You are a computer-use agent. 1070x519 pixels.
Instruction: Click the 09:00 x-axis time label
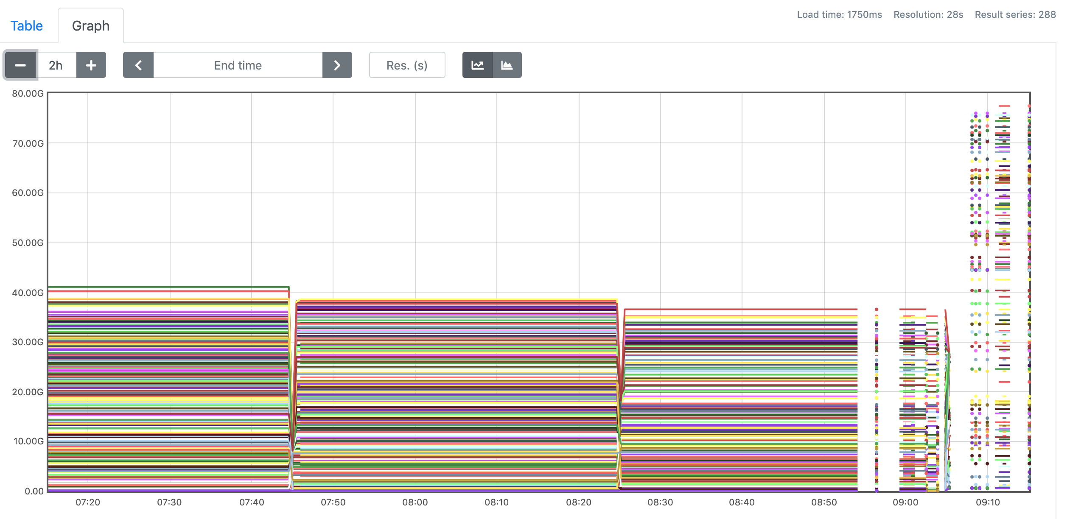pyautogui.click(x=905, y=502)
